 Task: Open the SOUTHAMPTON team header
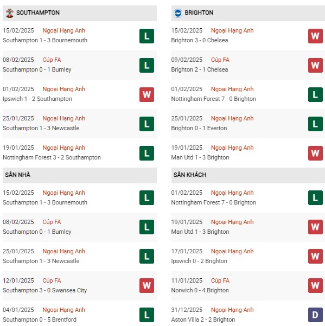(80, 13)
